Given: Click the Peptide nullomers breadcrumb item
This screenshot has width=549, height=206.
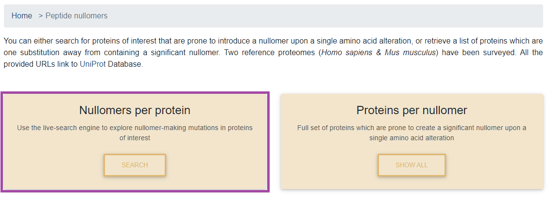Looking at the screenshot, I should click(76, 15).
